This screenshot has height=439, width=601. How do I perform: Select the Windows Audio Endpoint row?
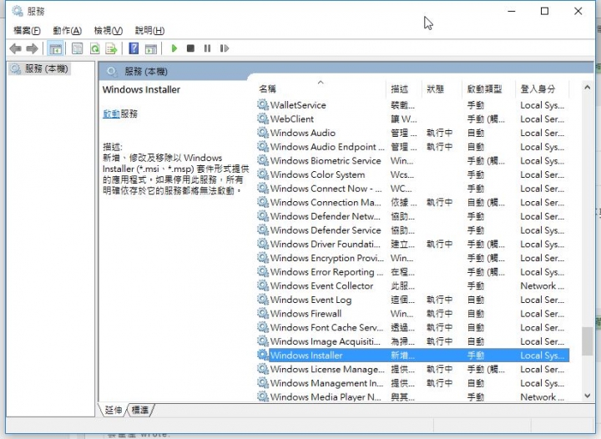(x=412, y=147)
